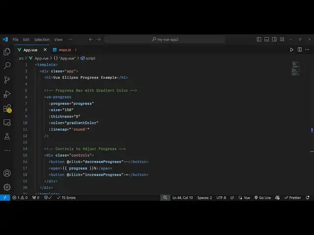Viewport: 314px width, 235px height.
Task: Click the zoom magnifier status icon
Action: pyautogui.click(x=165, y=198)
